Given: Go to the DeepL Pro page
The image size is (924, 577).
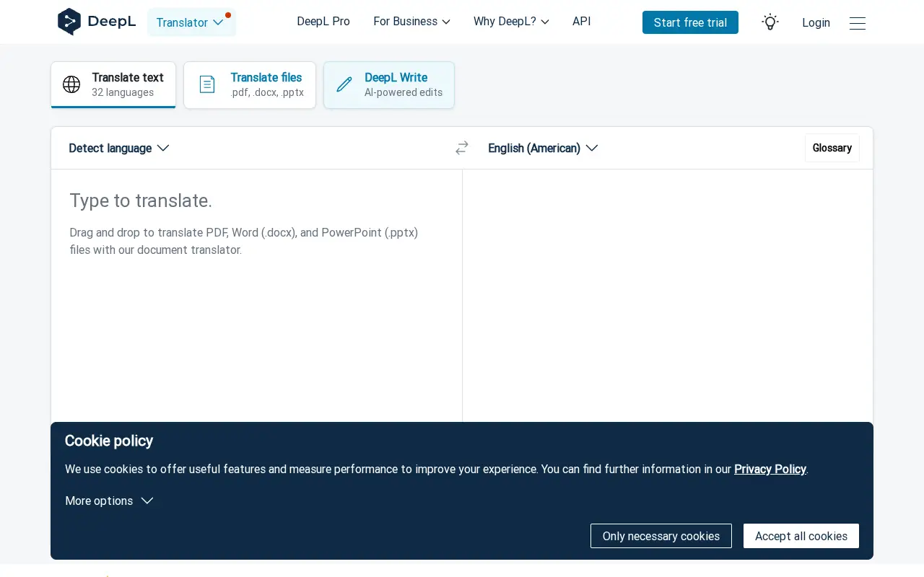Looking at the screenshot, I should click(323, 22).
